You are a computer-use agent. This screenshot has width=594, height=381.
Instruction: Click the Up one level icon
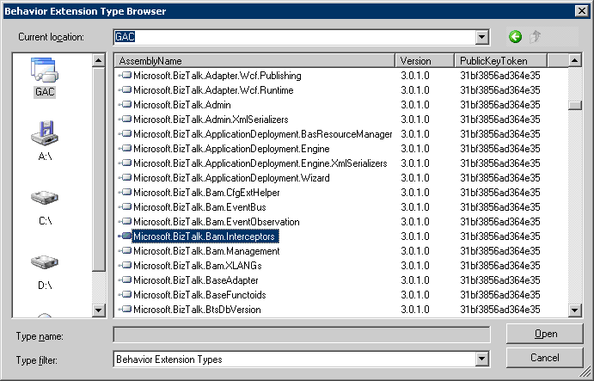[536, 37]
